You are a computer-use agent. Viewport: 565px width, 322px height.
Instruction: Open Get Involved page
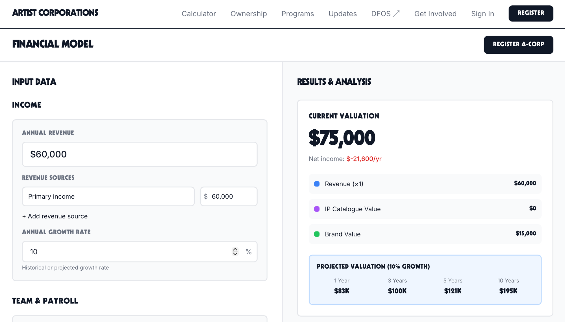pyautogui.click(x=435, y=14)
